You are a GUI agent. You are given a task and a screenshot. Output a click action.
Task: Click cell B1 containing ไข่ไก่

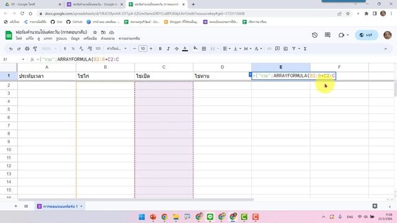coord(105,76)
